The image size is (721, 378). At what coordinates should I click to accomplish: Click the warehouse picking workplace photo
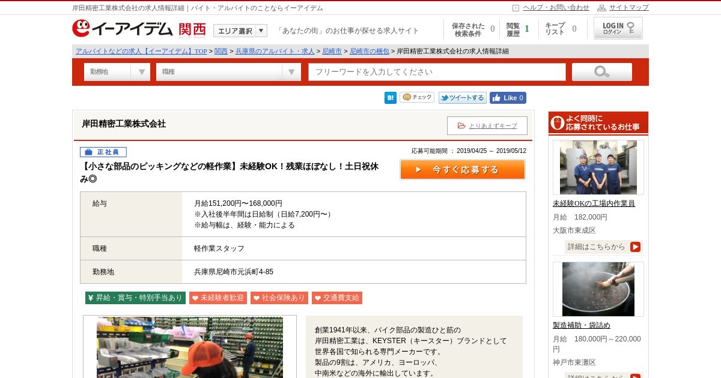pyautogui.click(x=190, y=347)
